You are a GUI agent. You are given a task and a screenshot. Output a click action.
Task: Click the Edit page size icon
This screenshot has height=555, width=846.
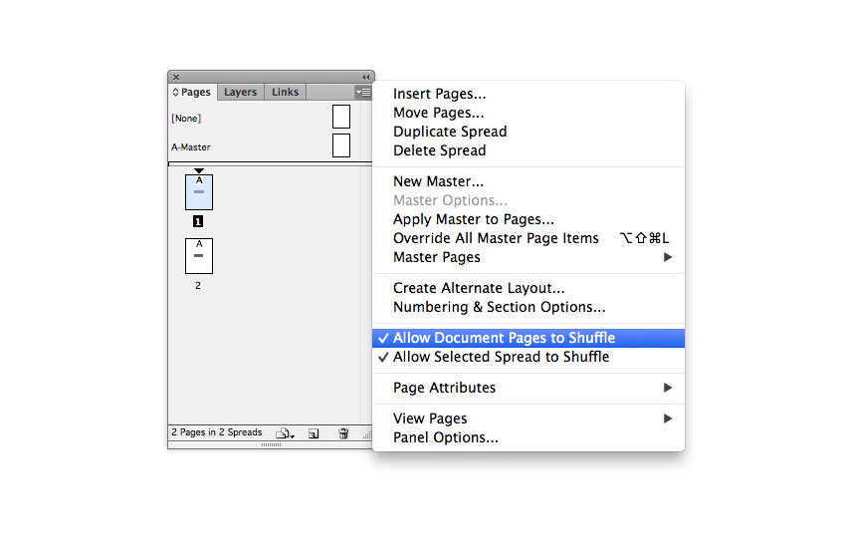coord(286,433)
